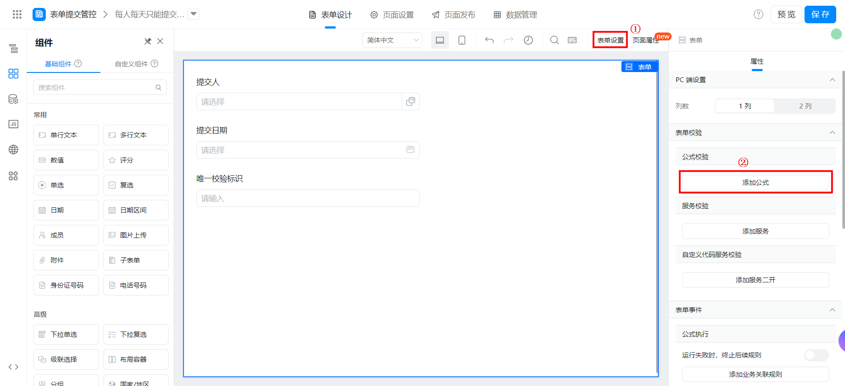Pick the 评分 component
Screen dimensions: 845x386
[136, 160]
